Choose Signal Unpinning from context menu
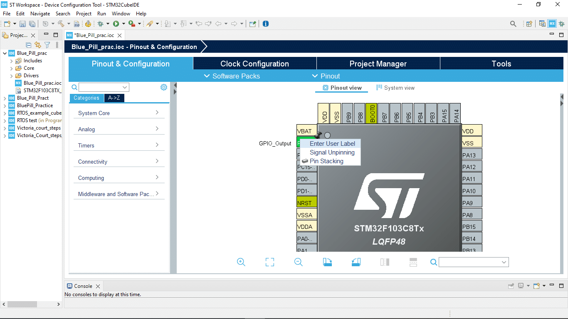 [x=330, y=152]
